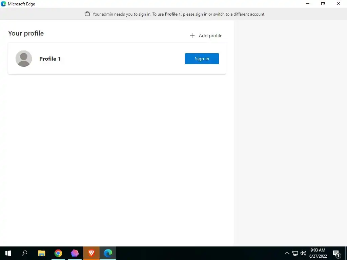Screen dimensions: 347x260
Task: Open network status tray icon
Action: 295,253
